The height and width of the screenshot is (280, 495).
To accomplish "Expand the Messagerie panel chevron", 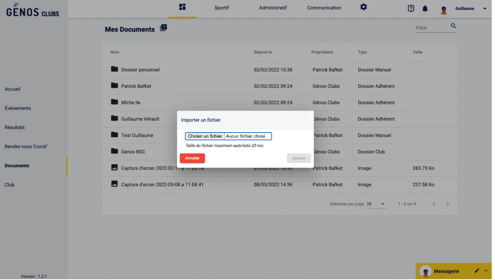I will coord(486,271).
